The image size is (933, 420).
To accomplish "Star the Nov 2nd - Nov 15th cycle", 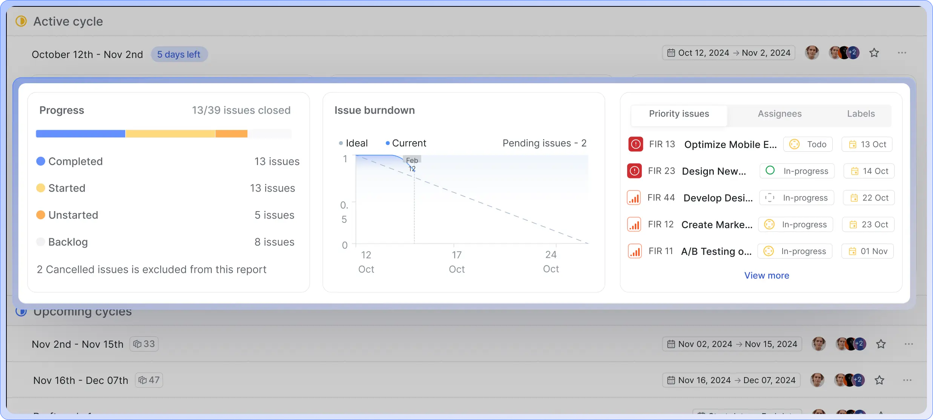I will pyautogui.click(x=881, y=344).
